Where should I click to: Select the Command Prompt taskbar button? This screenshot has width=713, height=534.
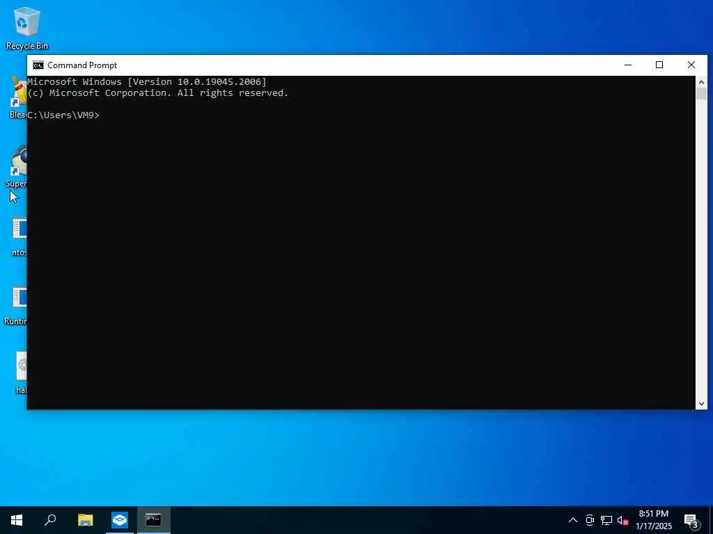pyautogui.click(x=154, y=520)
